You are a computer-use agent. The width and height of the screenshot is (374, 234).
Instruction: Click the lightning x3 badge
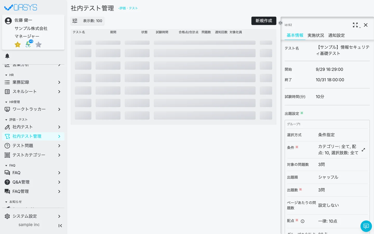click(29, 44)
